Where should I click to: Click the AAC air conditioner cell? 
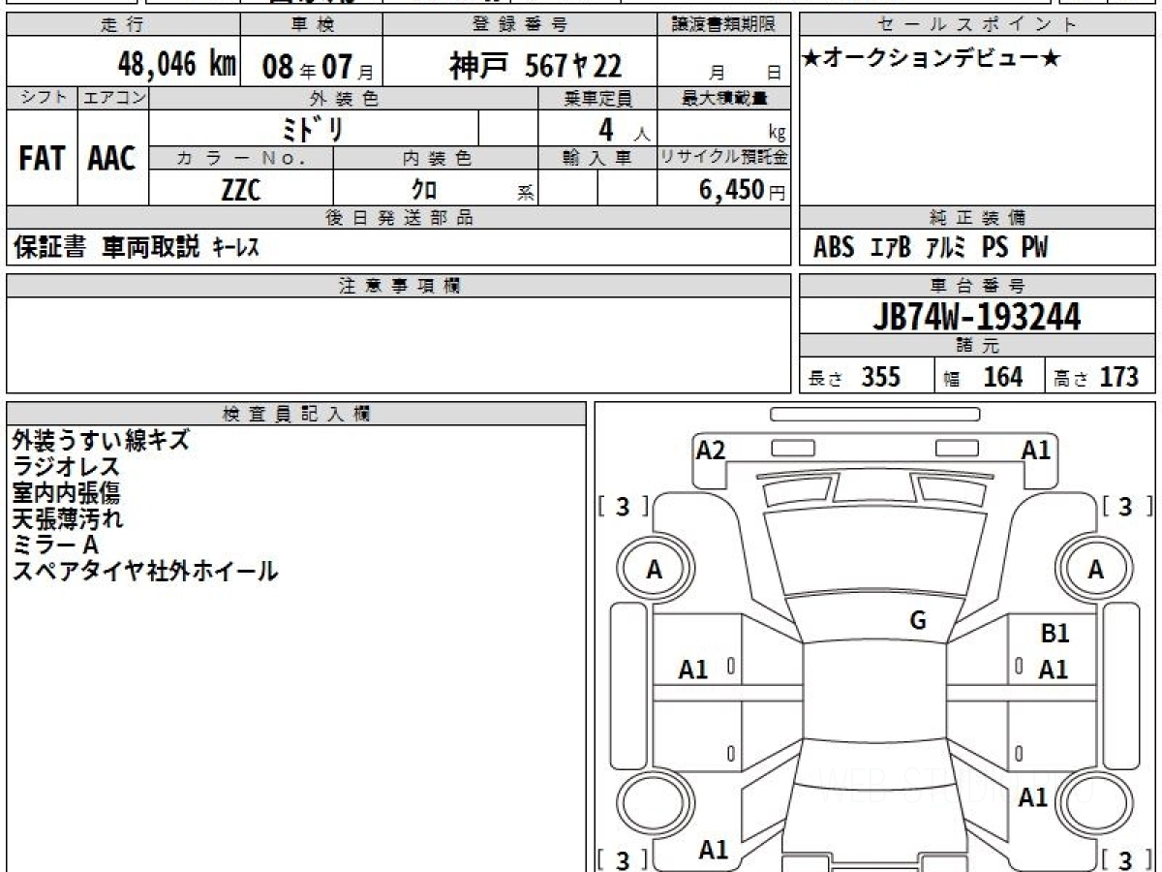pos(112,158)
